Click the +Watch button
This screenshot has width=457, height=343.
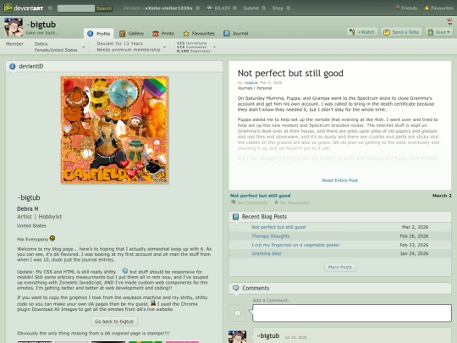click(x=362, y=32)
